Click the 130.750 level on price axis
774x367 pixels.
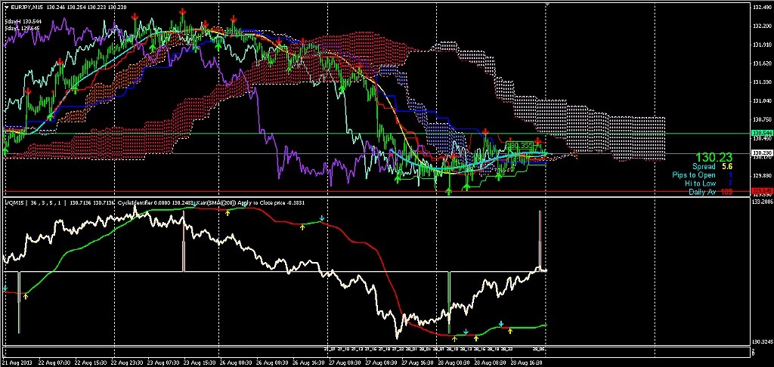point(761,119)
